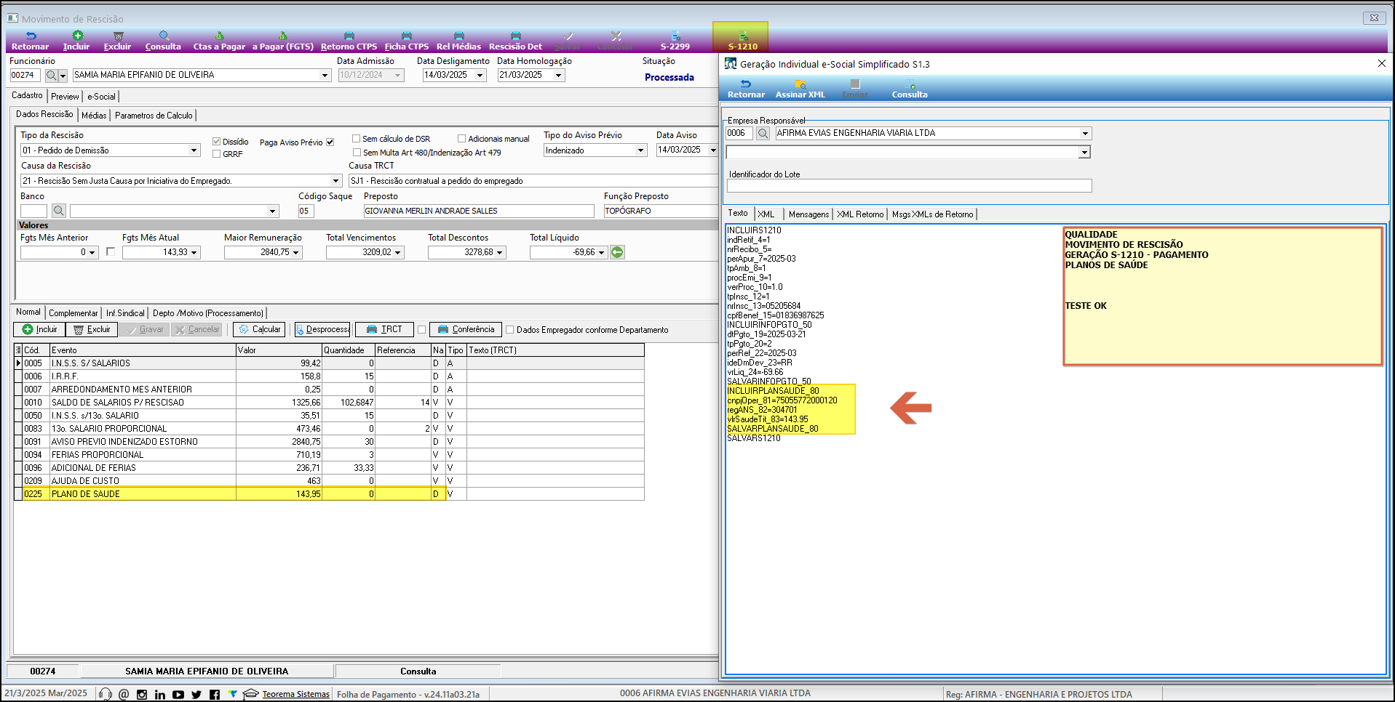Open the Teorema Sistemas link
Screen dimensions: 1395x702
point(296,695)
